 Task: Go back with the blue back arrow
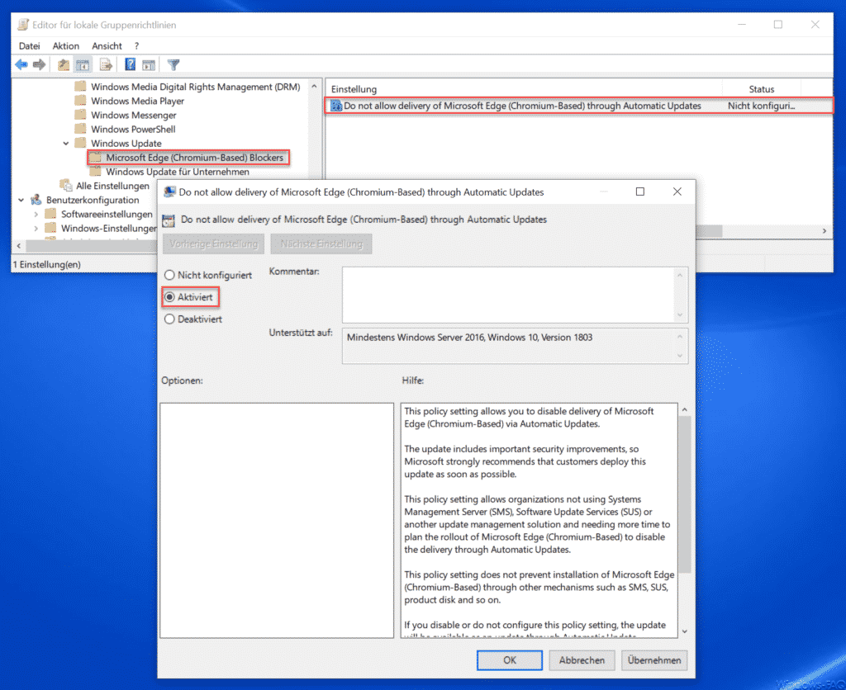(21, 64)
